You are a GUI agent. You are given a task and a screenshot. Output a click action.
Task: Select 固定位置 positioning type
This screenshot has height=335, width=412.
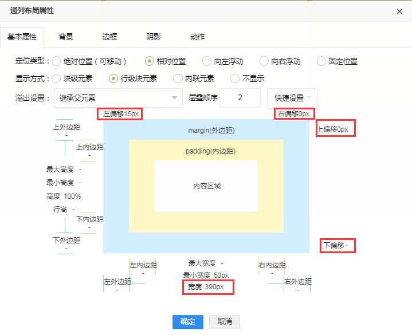(321, 61)
